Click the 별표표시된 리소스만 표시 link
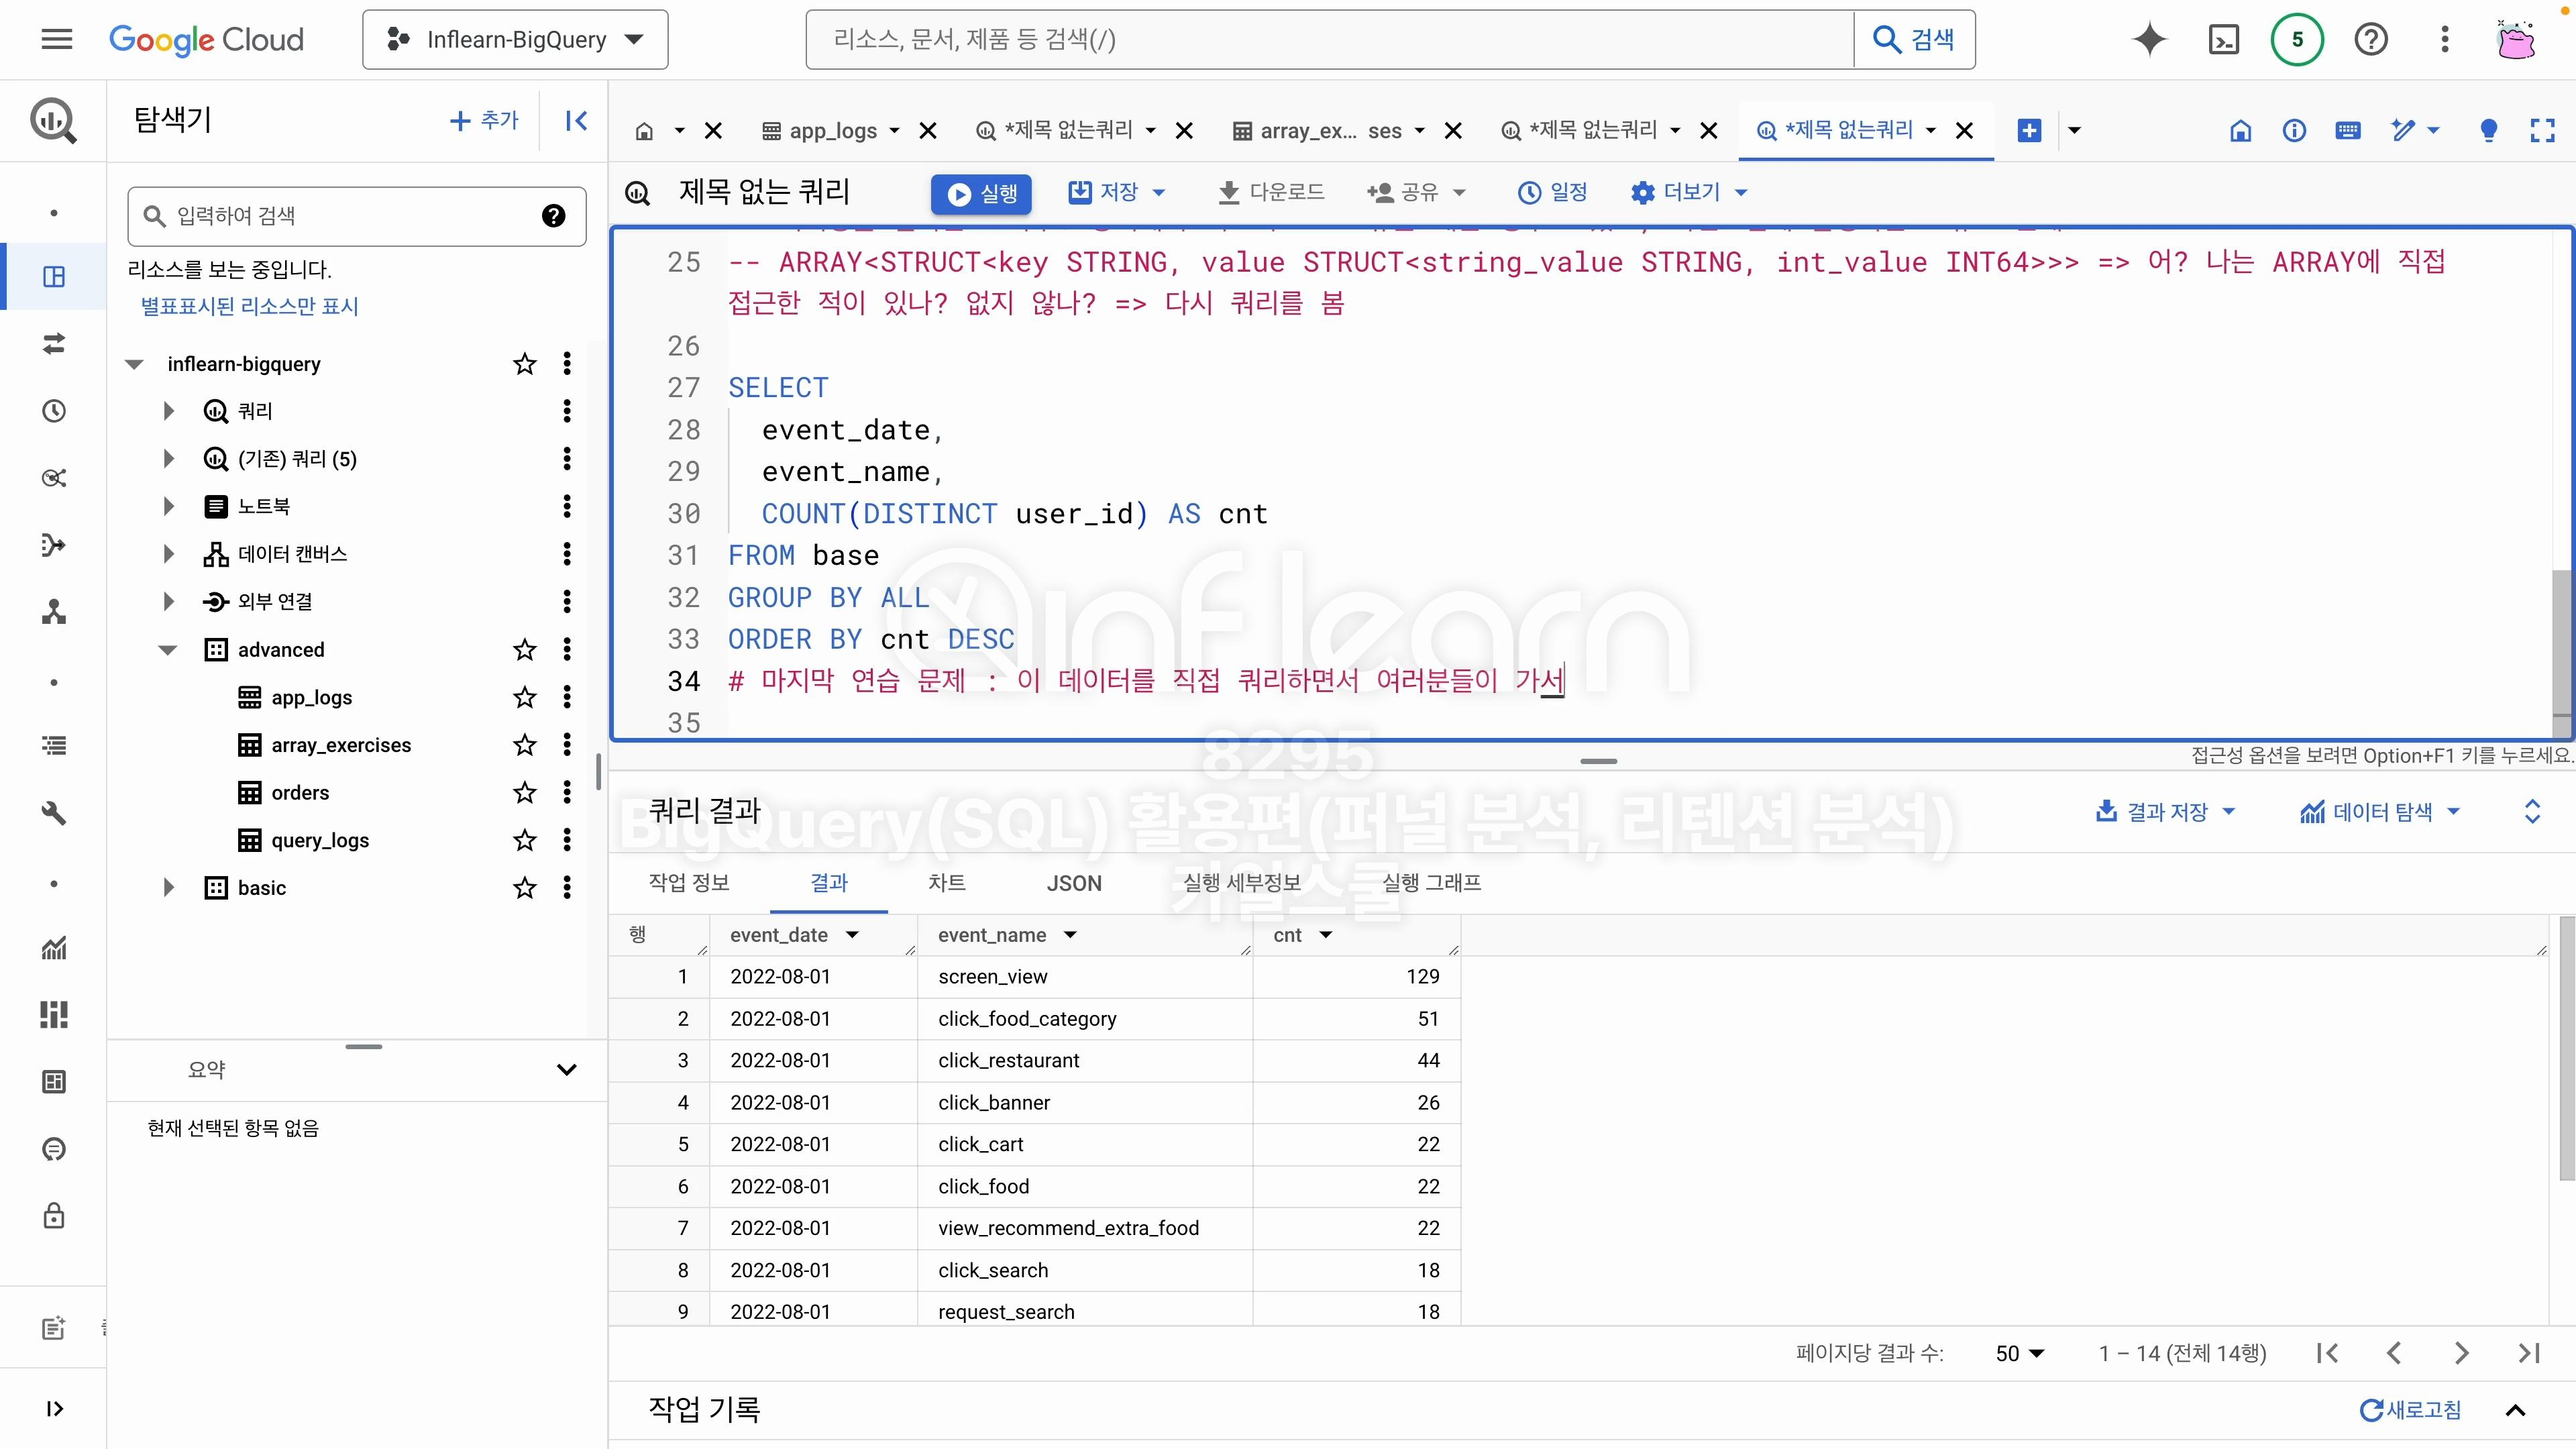The height and width of the screenshot is (1449, 2576). click(x=249, y=306)
